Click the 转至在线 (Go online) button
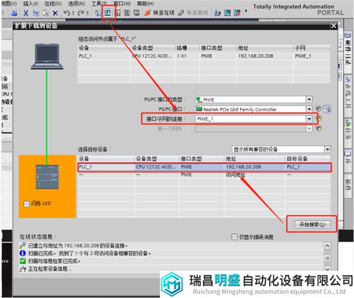The image size is (354, 298). (x=159, y=13)
